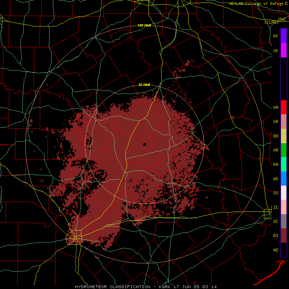Click the BI legend label
This screenshot has height=289, width=289.
pyautogui.click(x=276, y=236)
